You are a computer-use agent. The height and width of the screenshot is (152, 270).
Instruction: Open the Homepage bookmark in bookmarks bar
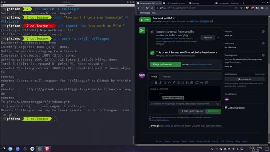[146, 13]
